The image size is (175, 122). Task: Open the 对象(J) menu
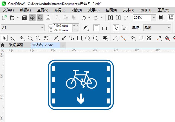coord(77,10)
